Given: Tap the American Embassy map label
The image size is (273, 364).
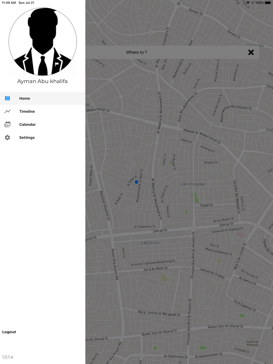Looking at the screenshot, I should tap(253, 343).
